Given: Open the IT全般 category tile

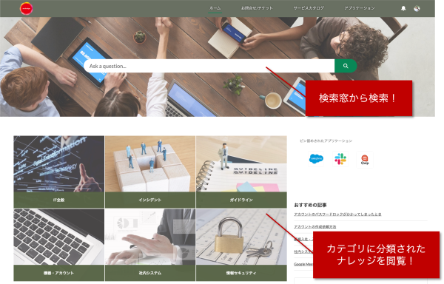Looking at the screenshot, I should point(59,172).
